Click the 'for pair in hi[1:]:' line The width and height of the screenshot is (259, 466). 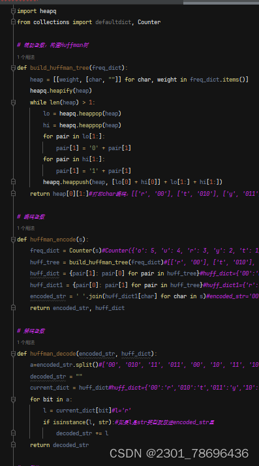[74, 159]
